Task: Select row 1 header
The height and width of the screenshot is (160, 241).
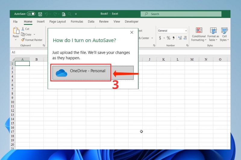Action: point(12,64)
